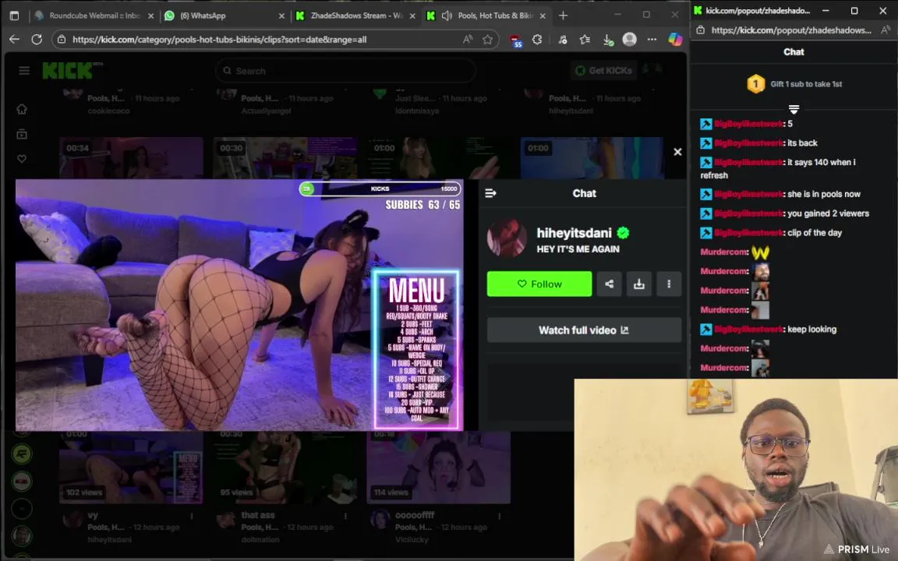Open the 'ooooofffff' clip title
The width and height of the screenshot is (898, 561).
tap(415, 515)
